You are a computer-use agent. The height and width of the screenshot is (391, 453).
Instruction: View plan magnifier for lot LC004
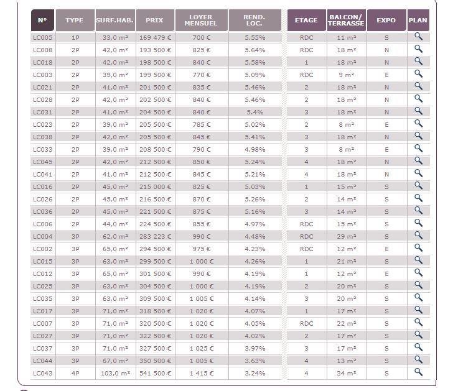point(418,236)
